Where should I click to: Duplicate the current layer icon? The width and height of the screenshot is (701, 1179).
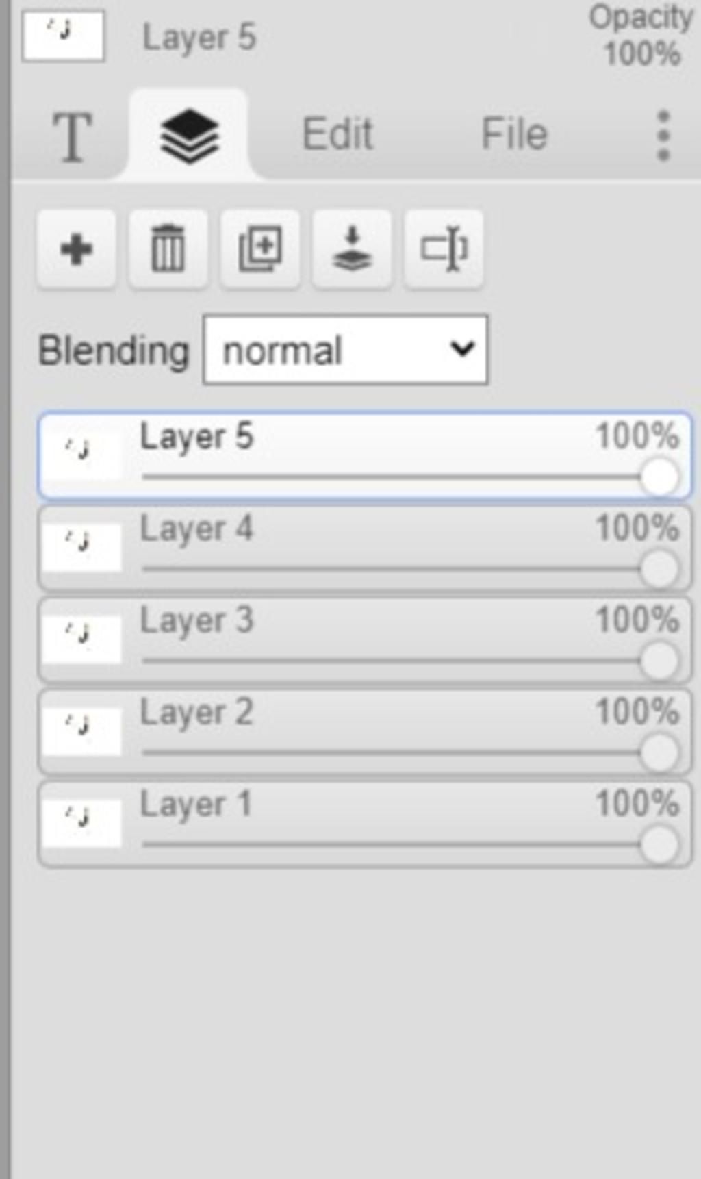[259, 249]
